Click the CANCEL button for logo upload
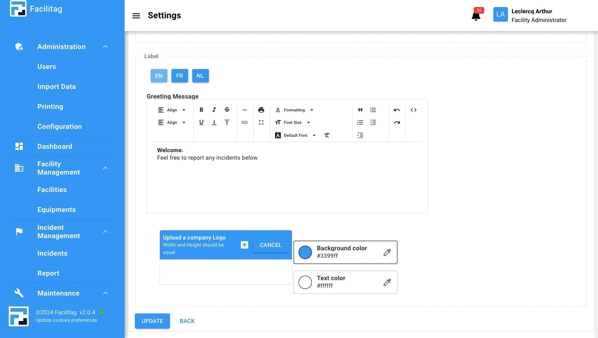The image size is (598, 338). [x=270, y=245]
